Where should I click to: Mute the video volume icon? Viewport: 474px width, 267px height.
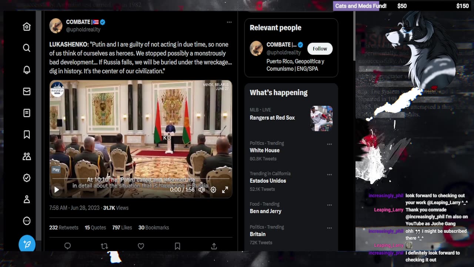point(201,190)
